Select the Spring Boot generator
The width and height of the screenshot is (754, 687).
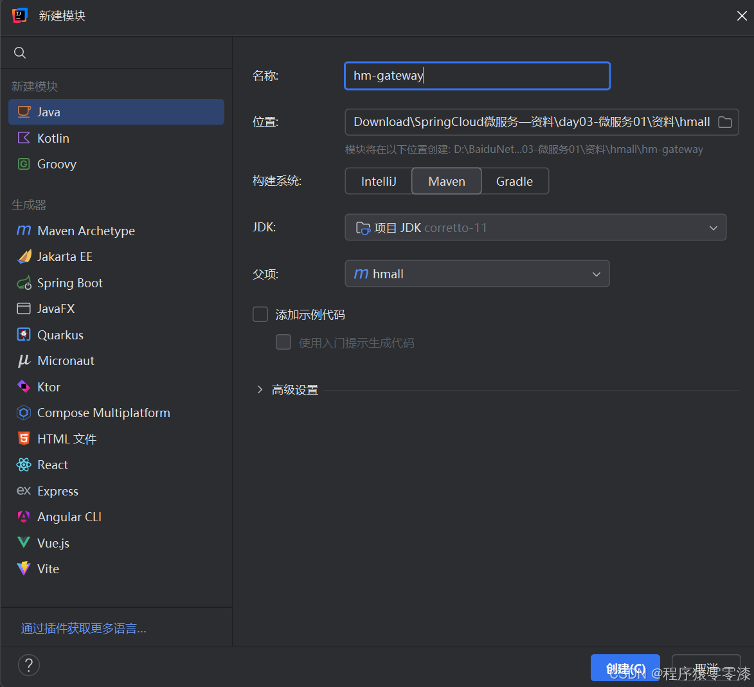coord(116,283)
